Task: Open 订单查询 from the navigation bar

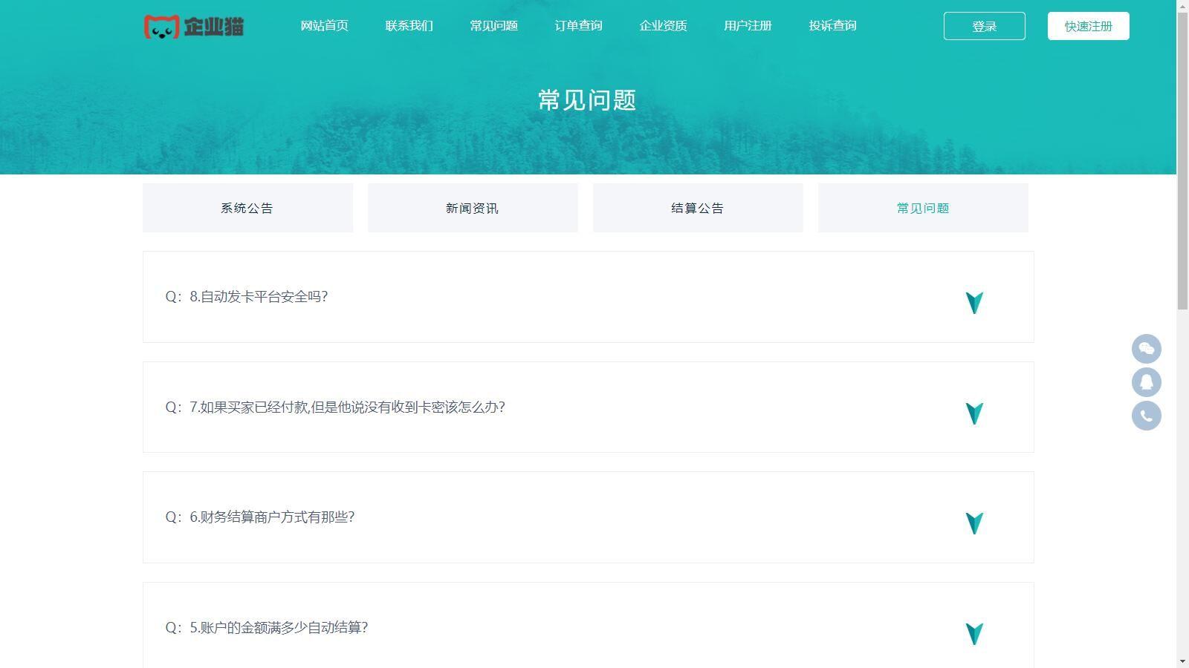Action: pyautogui.click(x=578, y=26)
